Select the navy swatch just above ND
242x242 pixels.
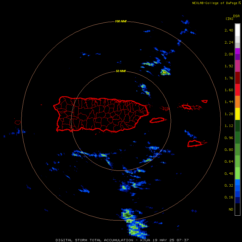[x=237, y=200]
